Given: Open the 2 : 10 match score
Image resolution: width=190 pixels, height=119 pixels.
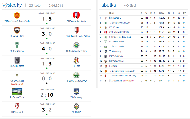Looking at the screenshot, I should coord(47,94).
